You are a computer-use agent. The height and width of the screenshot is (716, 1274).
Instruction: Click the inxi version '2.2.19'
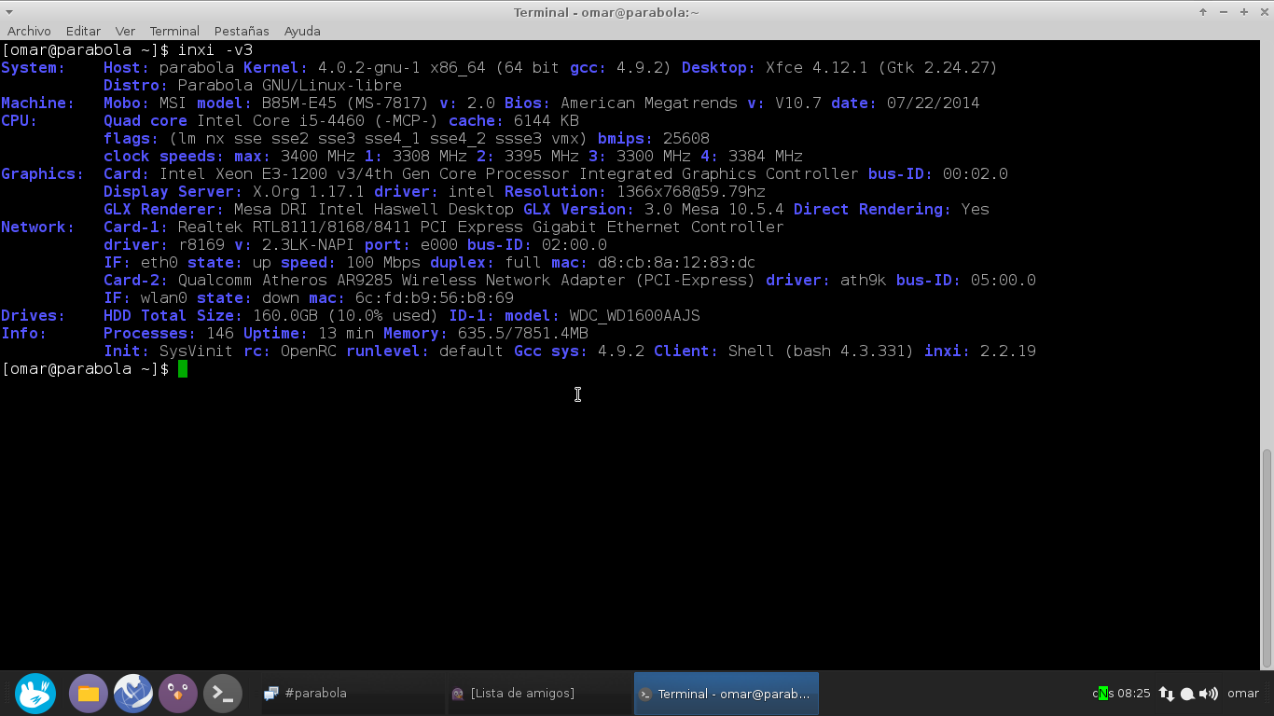click(1008, 351)
